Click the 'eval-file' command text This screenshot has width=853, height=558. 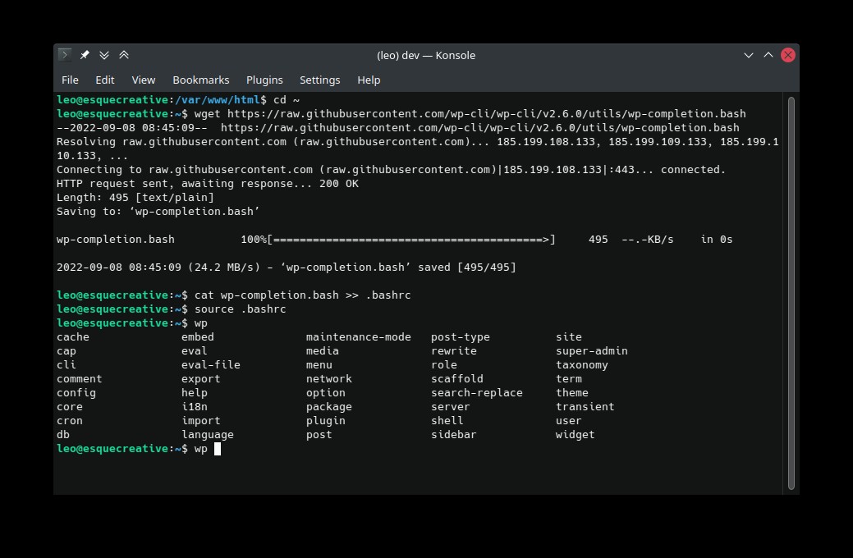pyautogui.click(x=210, y=365)
